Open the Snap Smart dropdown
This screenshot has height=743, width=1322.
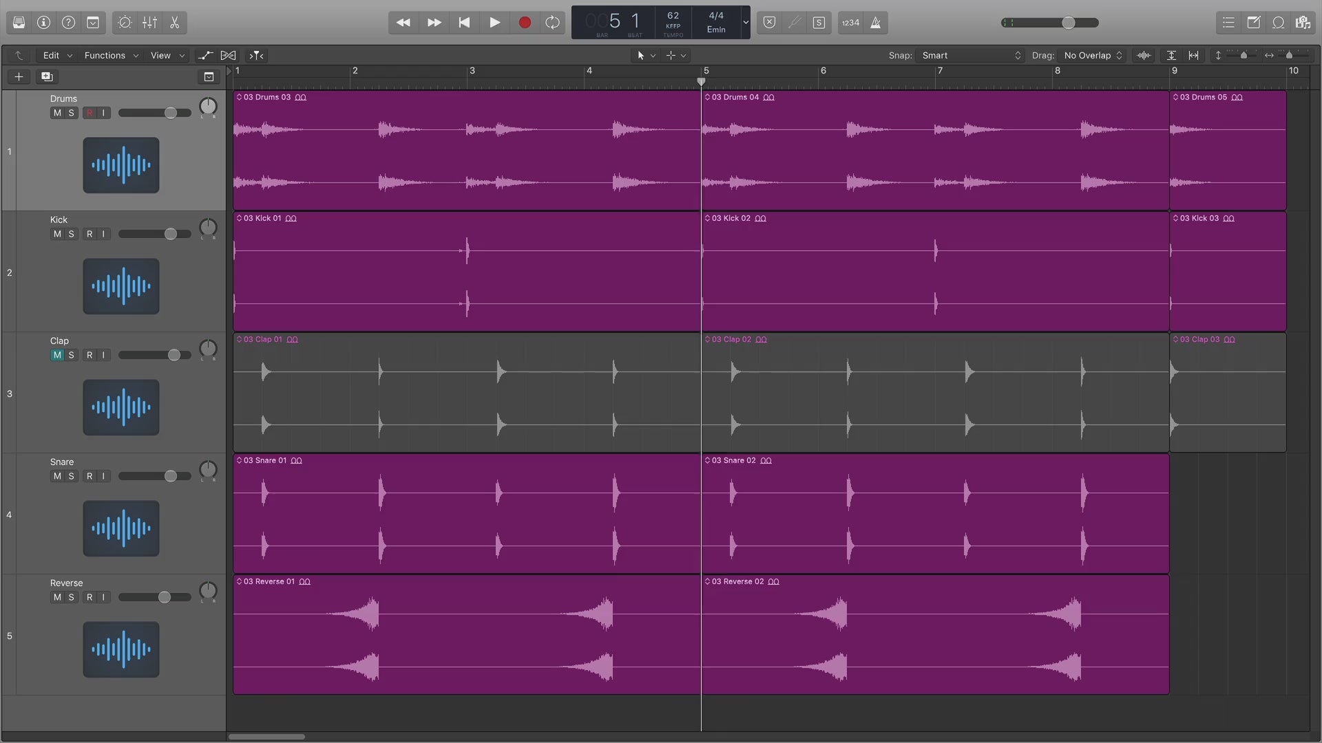click(971, 55)
